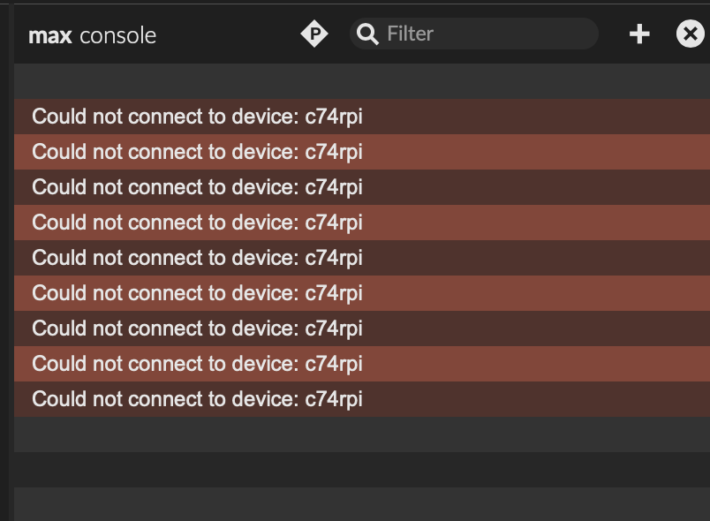Close the console with the X icon
710x521 pixels.
[x=690, y=34]
